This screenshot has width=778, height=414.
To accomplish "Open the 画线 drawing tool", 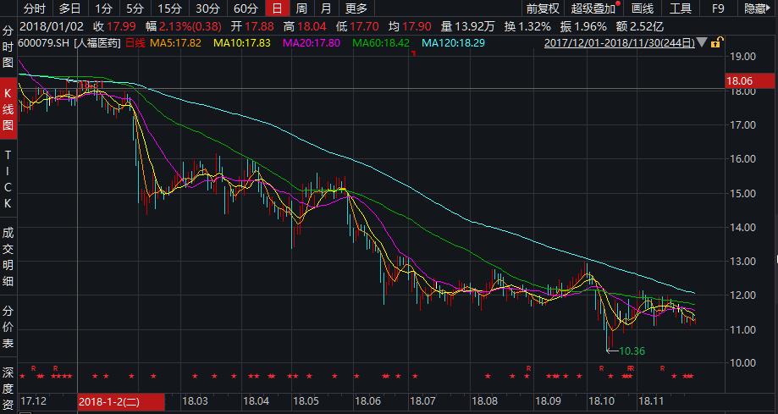I will tap(643, 8).
